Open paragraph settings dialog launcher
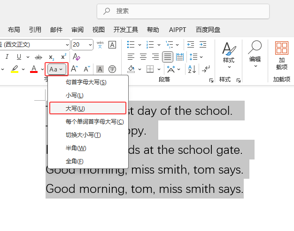Screen dimensions: 294x231 [211, 80]
